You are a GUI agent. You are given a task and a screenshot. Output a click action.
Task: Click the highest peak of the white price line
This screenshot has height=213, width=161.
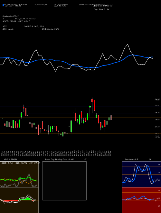point(128,45)
